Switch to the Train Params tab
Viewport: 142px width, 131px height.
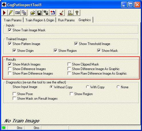(x=13, y=20)
